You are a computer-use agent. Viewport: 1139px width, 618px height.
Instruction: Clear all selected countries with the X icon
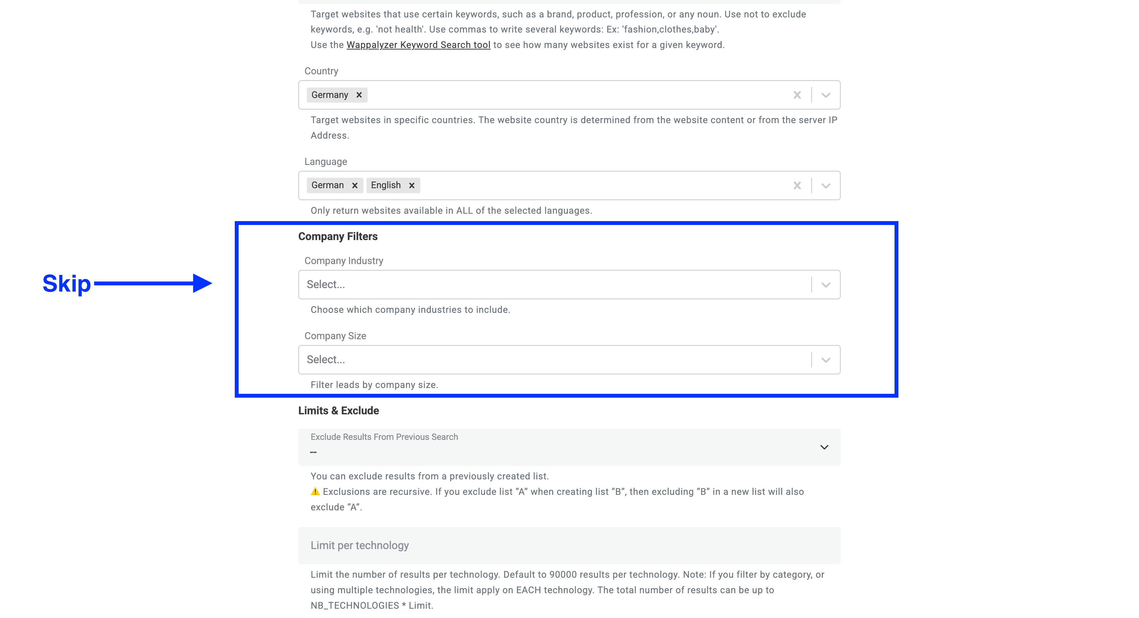pos(797,94)
